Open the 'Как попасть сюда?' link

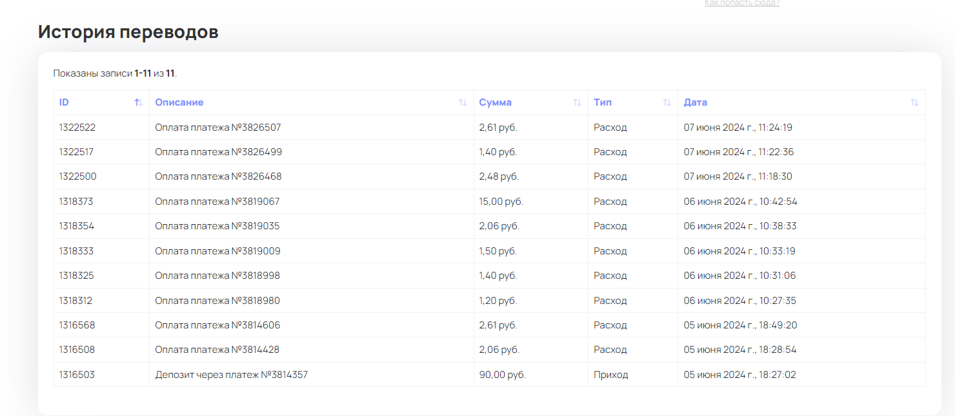tap(741, 3)
